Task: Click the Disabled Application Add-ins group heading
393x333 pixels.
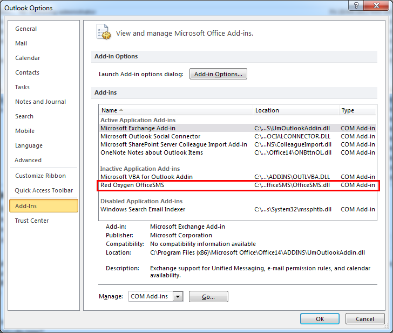Action: click(141, 201)
